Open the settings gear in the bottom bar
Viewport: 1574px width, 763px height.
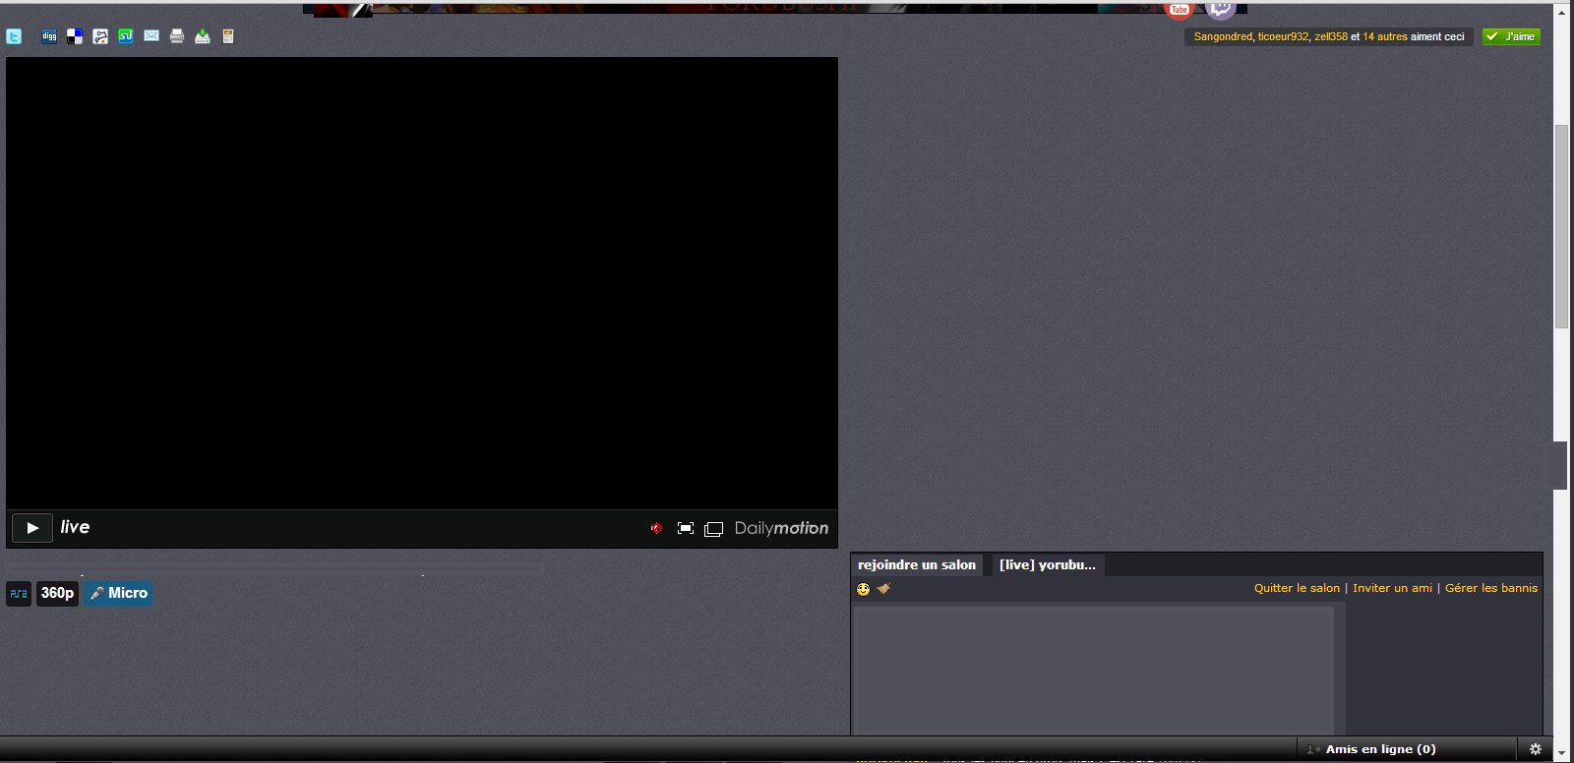tap(1535, 749)
